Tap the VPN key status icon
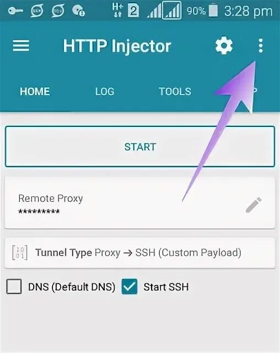This screenshot has height=353, width=280. coord(15,10)
